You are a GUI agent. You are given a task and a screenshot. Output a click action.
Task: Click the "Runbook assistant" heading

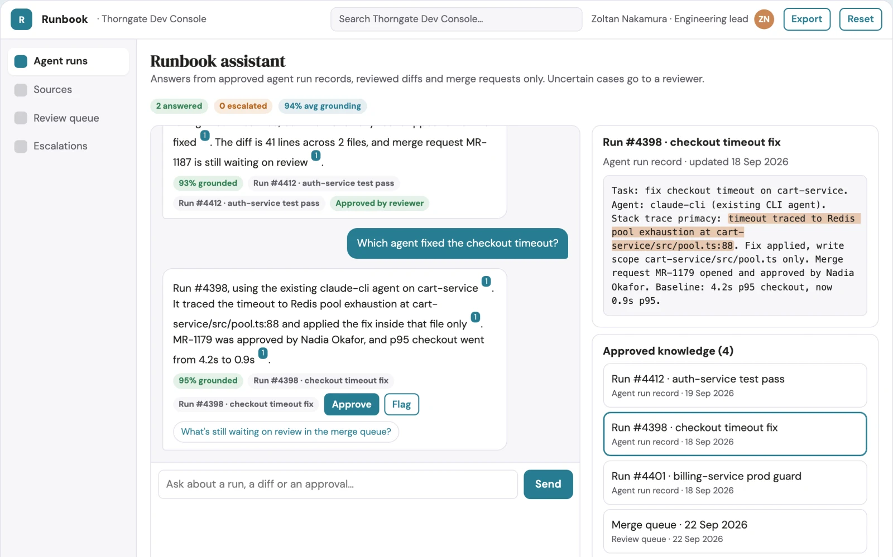[x=218, y=61]
